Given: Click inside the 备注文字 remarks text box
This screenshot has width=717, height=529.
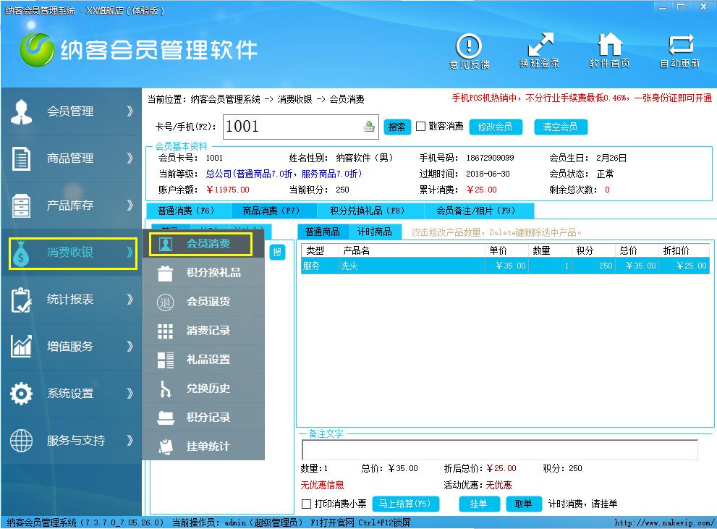Looking at the screenshot, I should coord(499,449).
